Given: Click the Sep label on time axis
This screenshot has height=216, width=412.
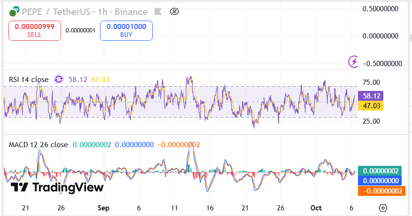Looking at the screenshot, I should coord(103,208).
